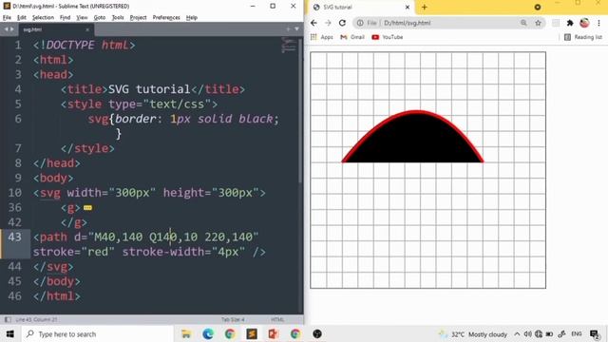
Task: Click the path d attribute code line
Action: tap(145, 237)
